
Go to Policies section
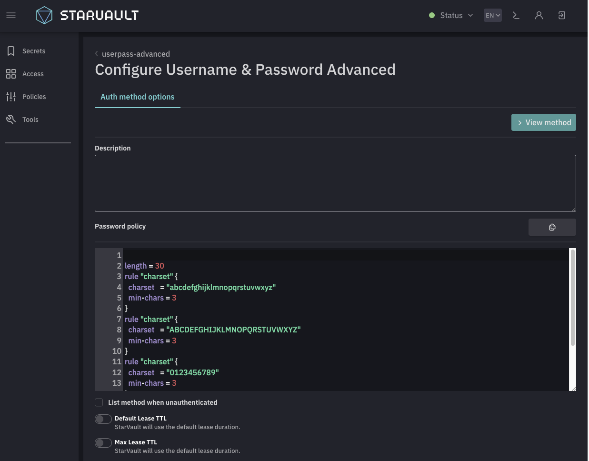pos(34,97)
